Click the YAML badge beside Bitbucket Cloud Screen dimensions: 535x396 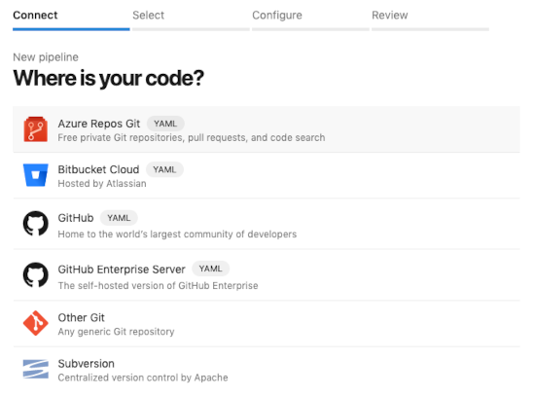164,169
